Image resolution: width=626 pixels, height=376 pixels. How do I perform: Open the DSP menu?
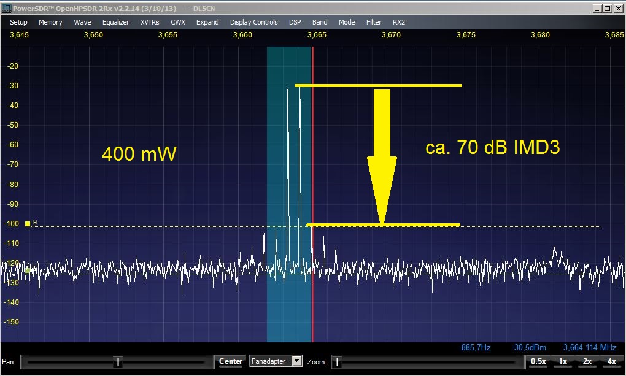click(x=295, y=22)
